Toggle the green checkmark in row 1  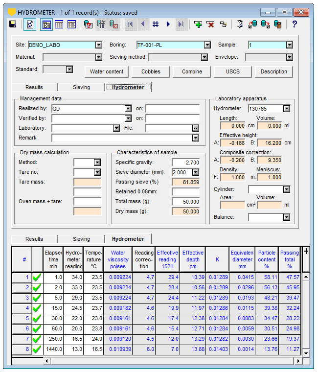pos(37,277)
